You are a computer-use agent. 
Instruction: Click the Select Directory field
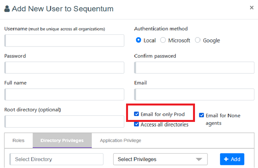(56, 159)
